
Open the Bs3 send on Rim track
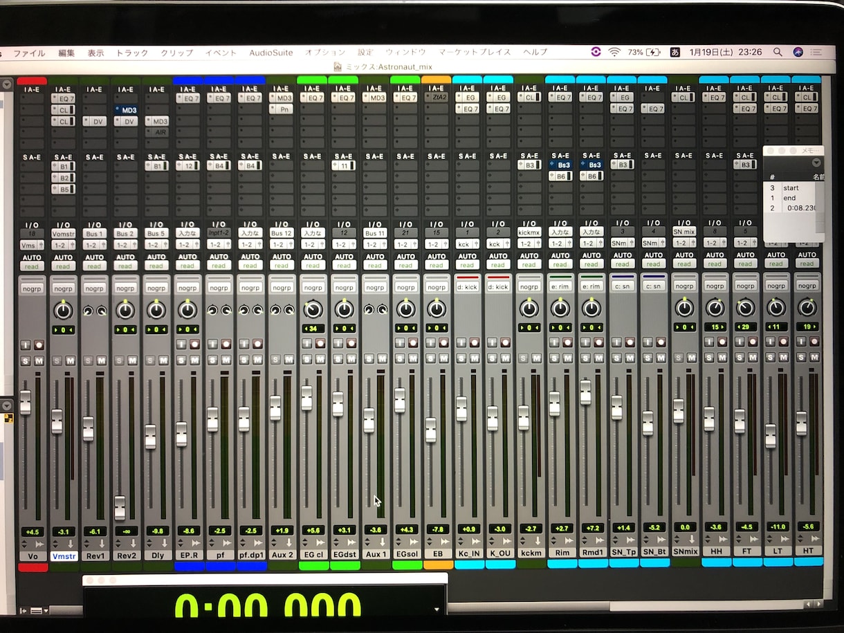click(560, 165)
